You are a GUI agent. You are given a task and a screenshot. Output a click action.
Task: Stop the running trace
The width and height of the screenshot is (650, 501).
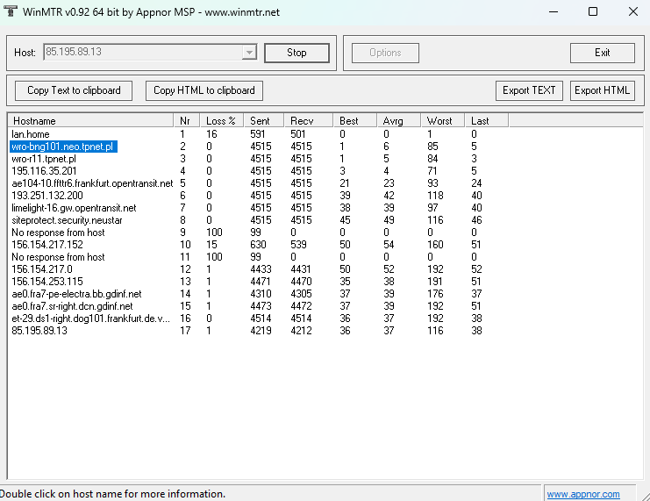coord(296,53)
